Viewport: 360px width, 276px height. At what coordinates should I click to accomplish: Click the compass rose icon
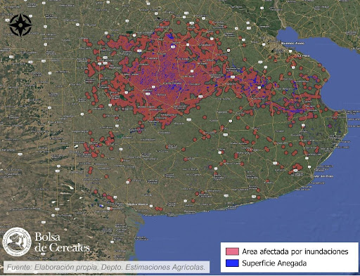coord(20,25)
